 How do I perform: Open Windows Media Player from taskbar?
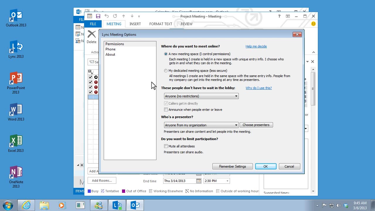(62, 205)
